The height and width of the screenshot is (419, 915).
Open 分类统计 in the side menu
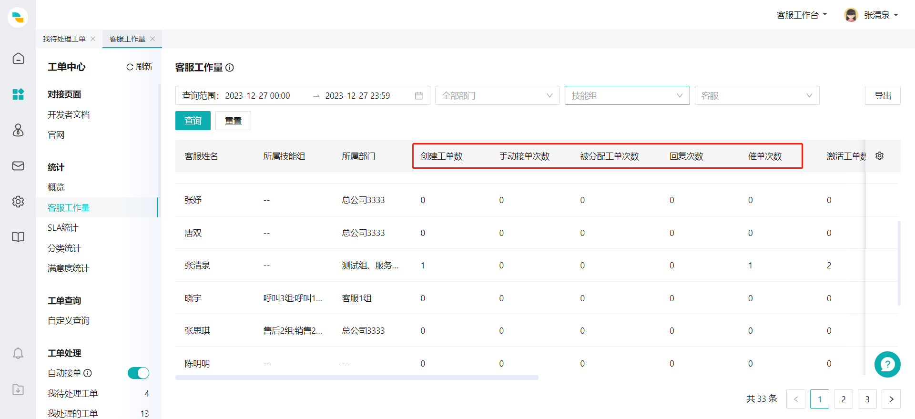coord(64,248)
